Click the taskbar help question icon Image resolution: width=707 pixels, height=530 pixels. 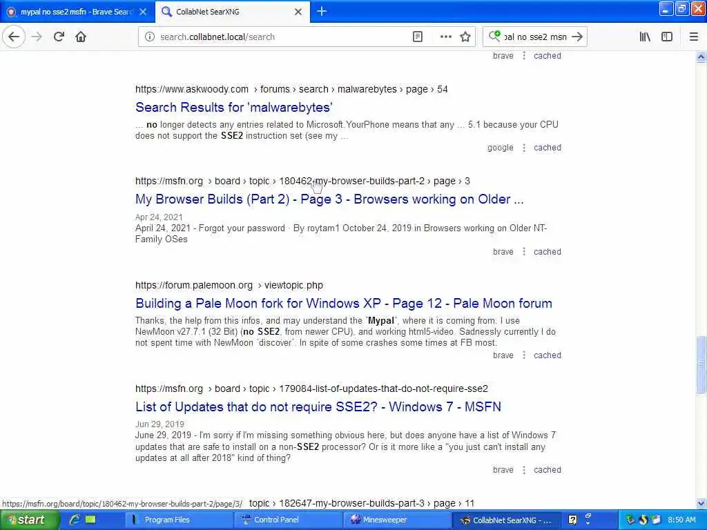pos(572,520)
